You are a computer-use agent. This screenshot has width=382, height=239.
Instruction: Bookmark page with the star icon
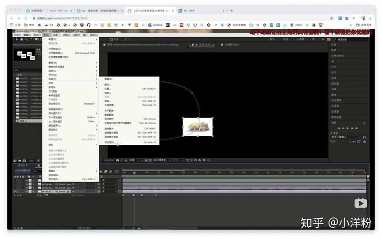click(x=332, y=18)
